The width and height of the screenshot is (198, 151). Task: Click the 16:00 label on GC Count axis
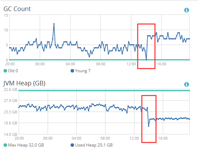point(161,64)
